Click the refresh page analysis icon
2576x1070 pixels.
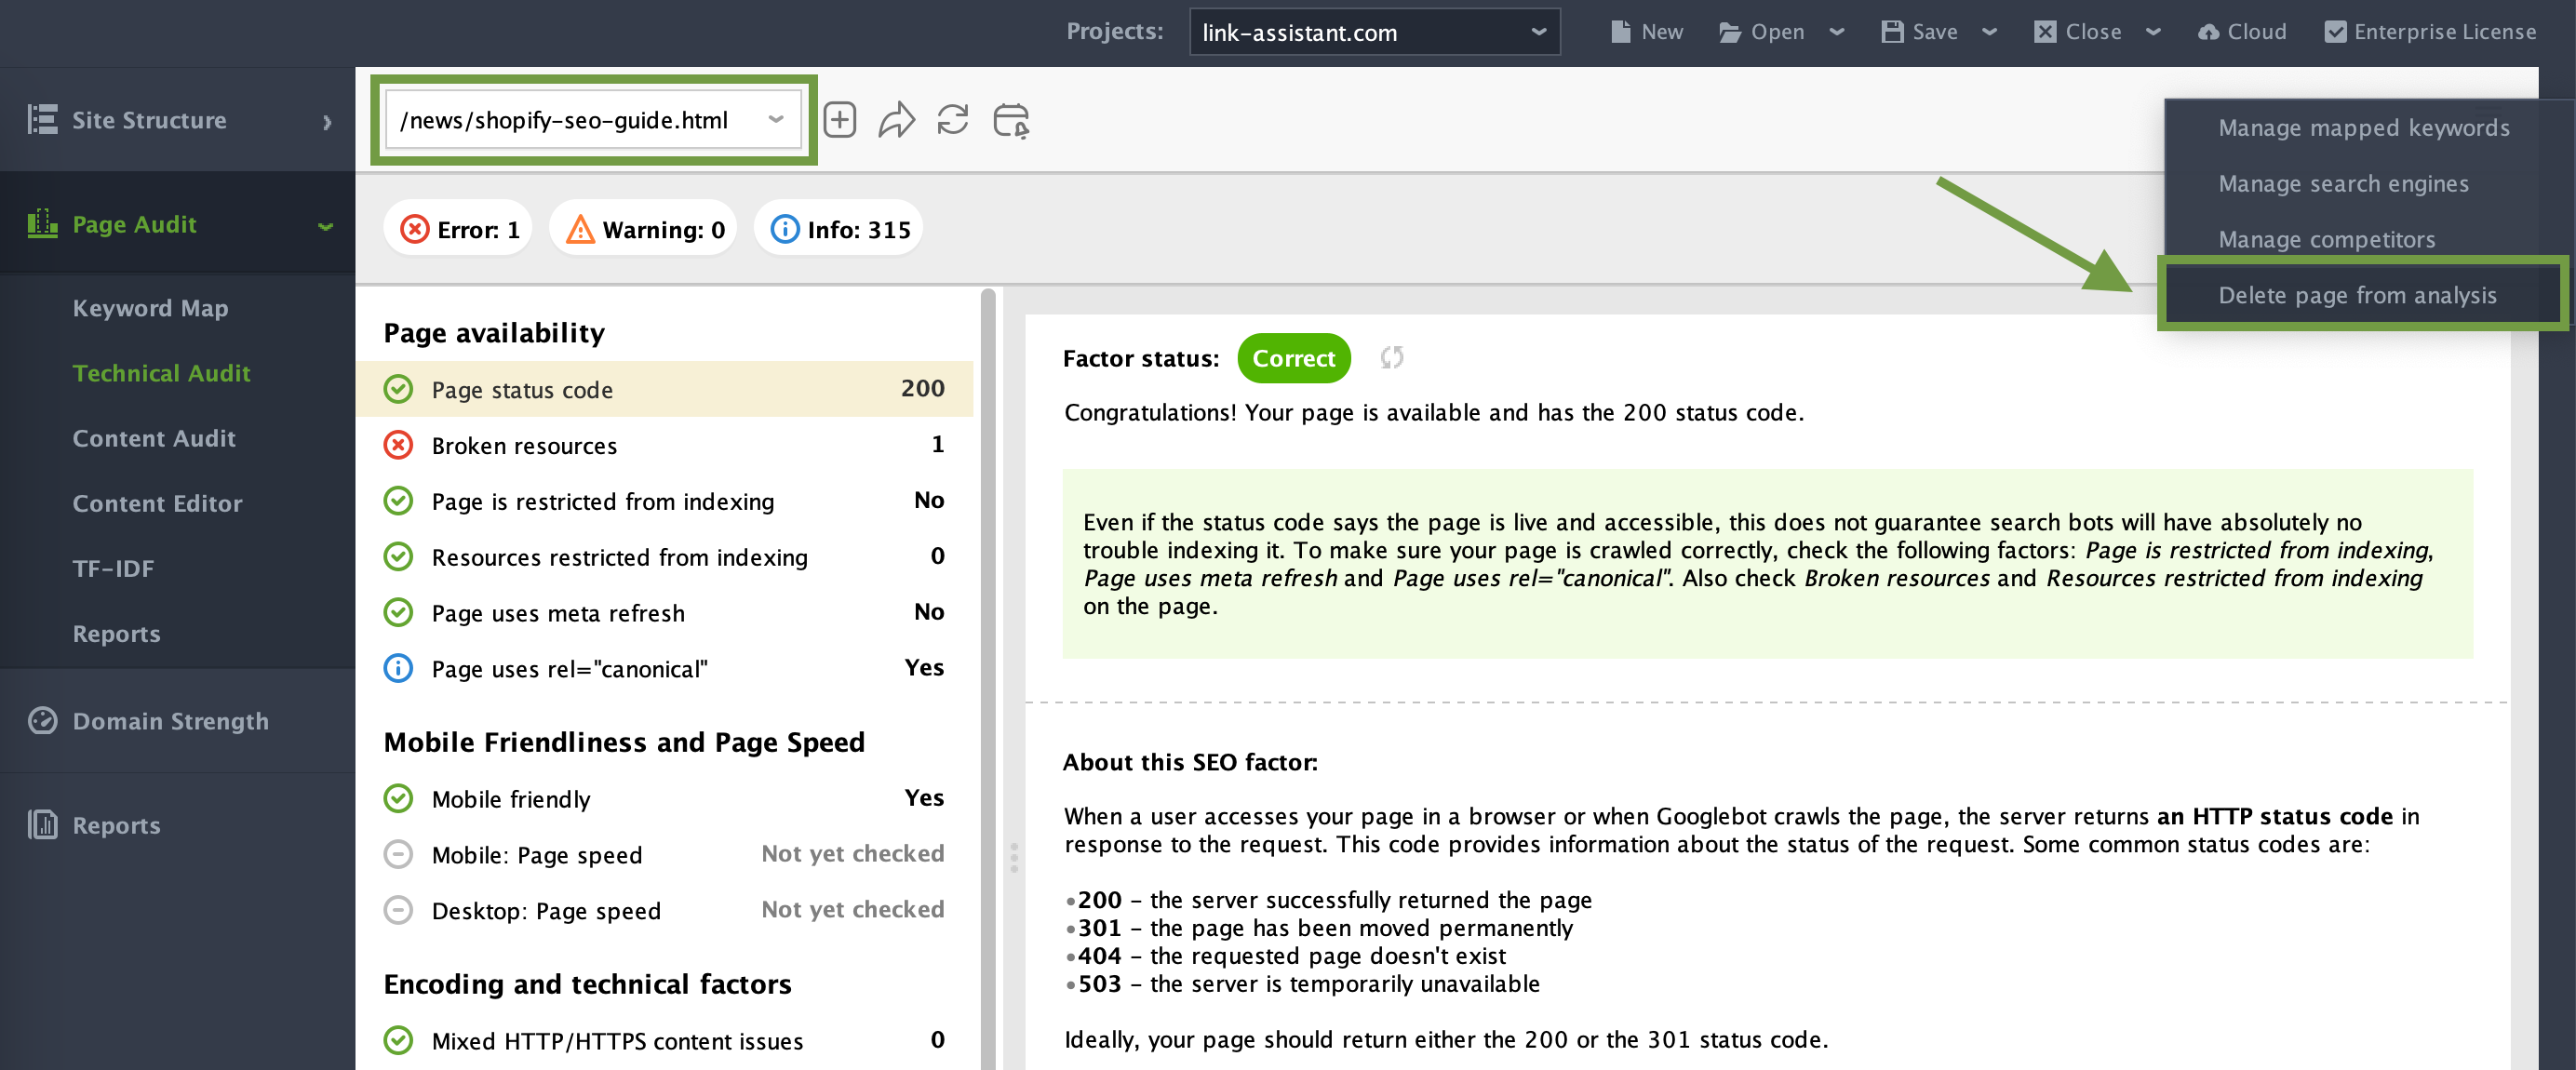(x=953, y=120)
